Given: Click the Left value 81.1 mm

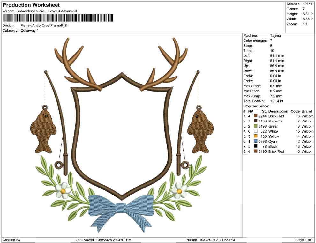Looking at the screenshot, I should pyautogui.click(x=277, y=56).
